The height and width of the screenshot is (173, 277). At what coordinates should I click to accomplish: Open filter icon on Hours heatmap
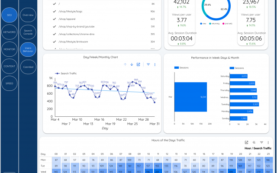coord(261,142)
